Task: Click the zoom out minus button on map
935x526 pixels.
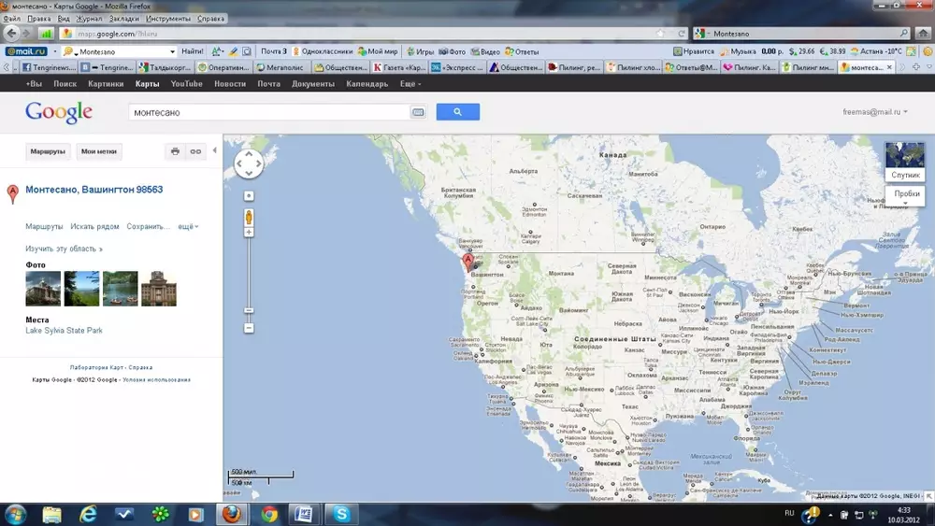Action: 249,328
